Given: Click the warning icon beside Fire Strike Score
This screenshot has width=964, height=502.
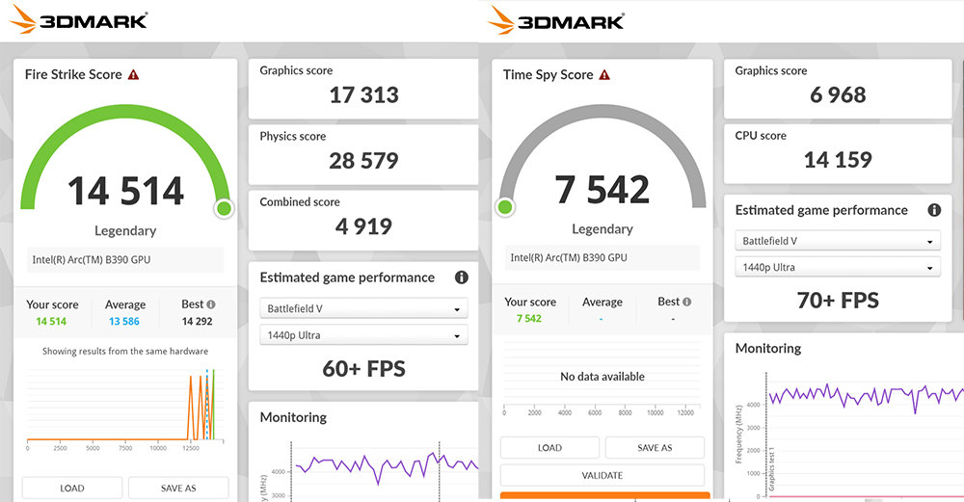Looking at the screenshot, I should tap(133, 74).
